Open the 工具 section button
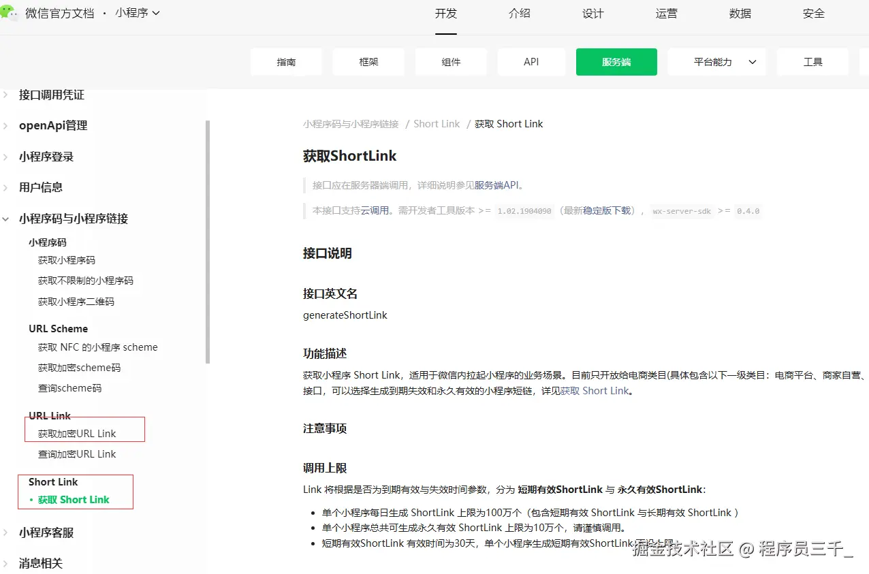 pos(813,62)
